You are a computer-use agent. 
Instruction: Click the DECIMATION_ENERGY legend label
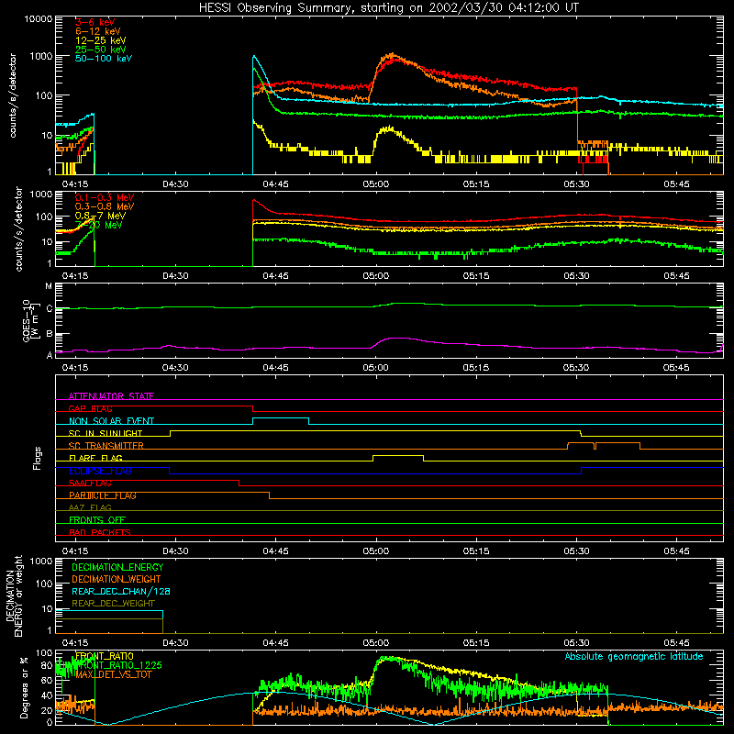click(117, 567)
